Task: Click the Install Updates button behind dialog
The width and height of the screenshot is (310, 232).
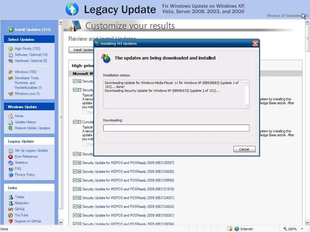Action: point(81,50)
